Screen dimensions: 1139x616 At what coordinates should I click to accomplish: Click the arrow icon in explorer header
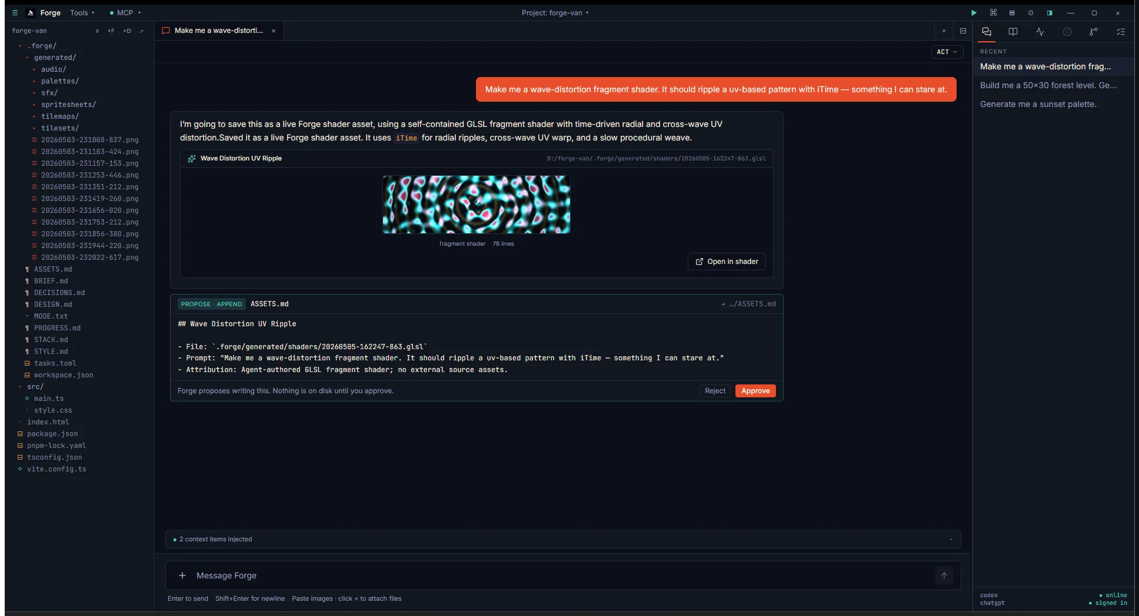coord(142,31)
